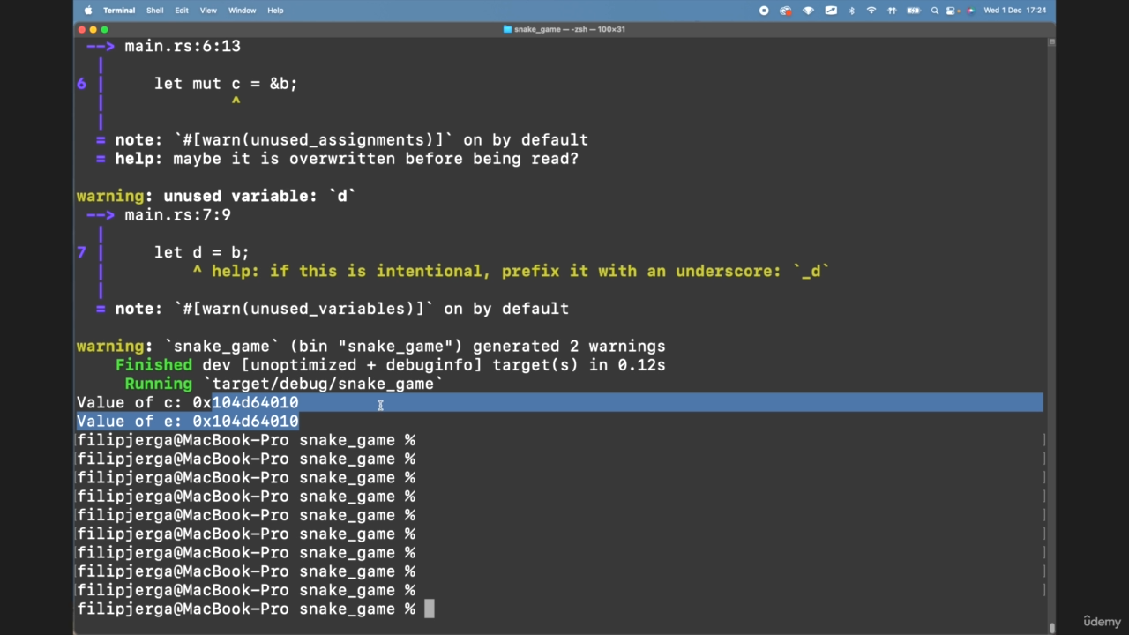Click the highlighted 'Value of c' output line
1129x635 pixels.
click(x=188, y=403)
